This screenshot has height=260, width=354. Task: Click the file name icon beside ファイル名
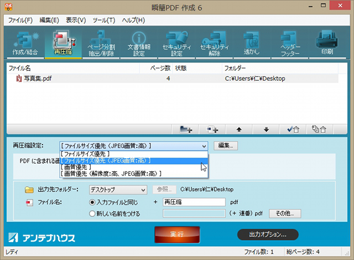click(29, 203)
